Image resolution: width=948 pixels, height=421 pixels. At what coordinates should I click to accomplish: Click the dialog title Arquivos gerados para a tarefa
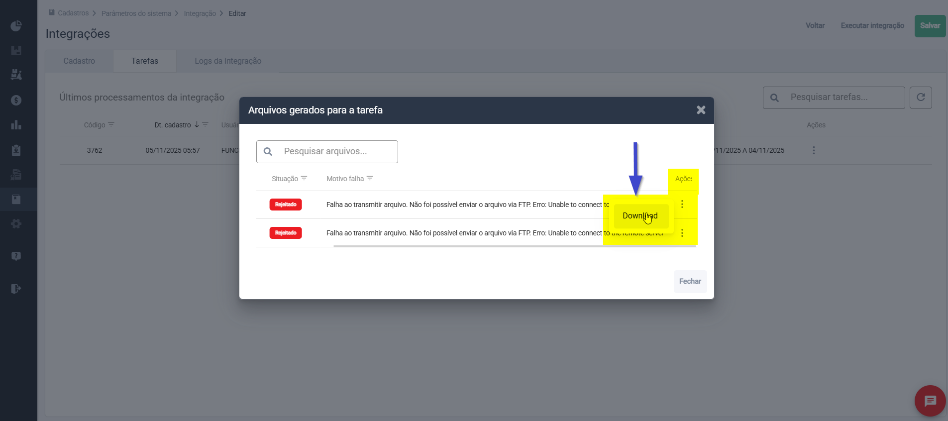click(x=316, y=110)
